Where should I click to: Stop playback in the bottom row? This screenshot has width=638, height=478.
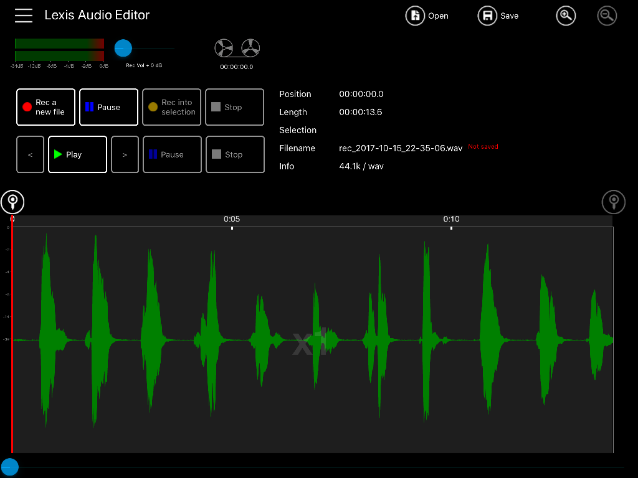click(x=235, y=154)
